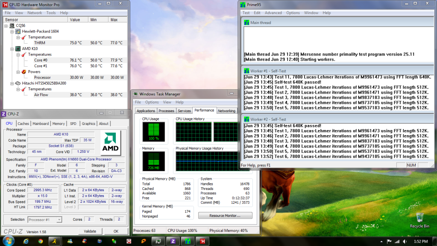This screenshot has width=437, height=246.
Task: Select the Worker #1 window icon
Action: [x=246, y=71]
